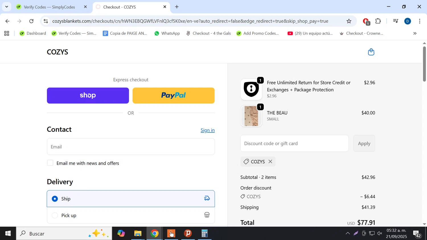Toggle the muted volume tray icon
The image size is (427, 240).
coord(380,233)
